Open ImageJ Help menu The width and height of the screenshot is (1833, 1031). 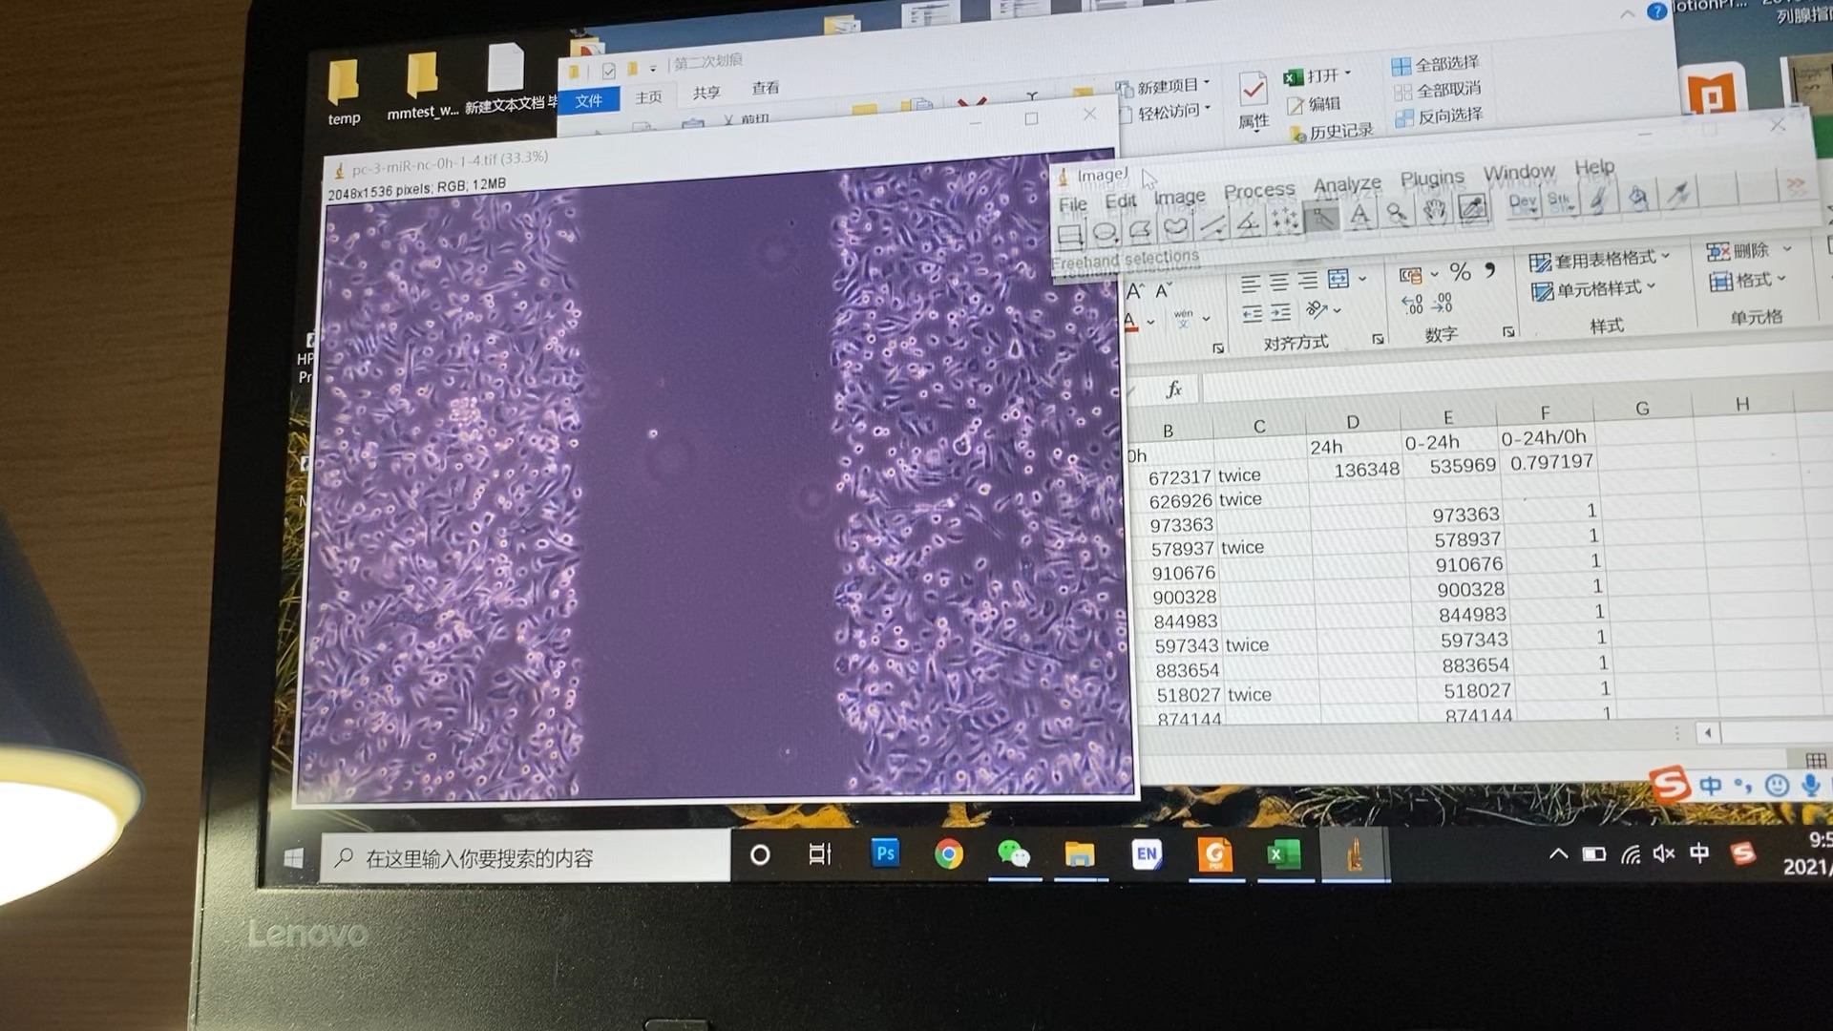(1594, 167)
